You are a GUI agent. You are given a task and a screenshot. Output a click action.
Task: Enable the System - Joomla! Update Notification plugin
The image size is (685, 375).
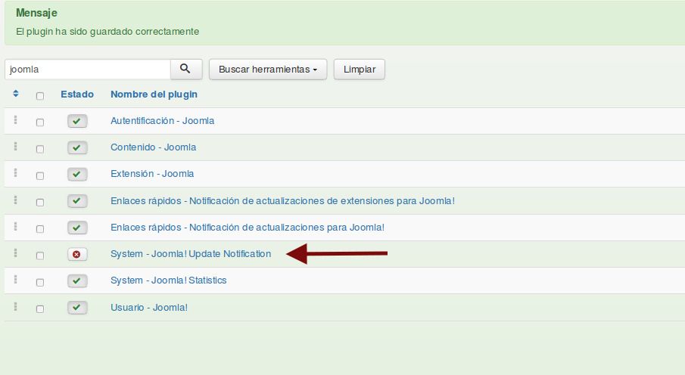[77, 254]
